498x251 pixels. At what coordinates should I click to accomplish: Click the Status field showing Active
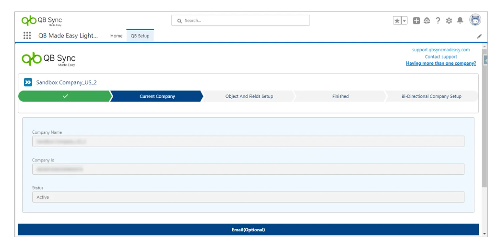[248, 197]
